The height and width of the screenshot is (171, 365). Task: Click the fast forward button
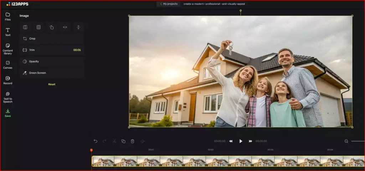click(x=251, y=141)
